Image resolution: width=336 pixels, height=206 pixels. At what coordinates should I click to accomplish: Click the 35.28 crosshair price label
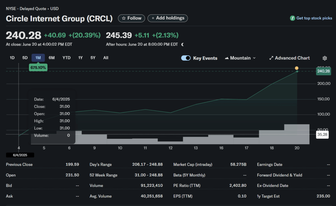pyautogui.click(x=322, y=135)
